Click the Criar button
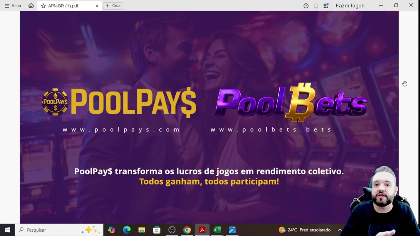Image resolution: width=420 pixels, height=236 pixels. (113, 6)
